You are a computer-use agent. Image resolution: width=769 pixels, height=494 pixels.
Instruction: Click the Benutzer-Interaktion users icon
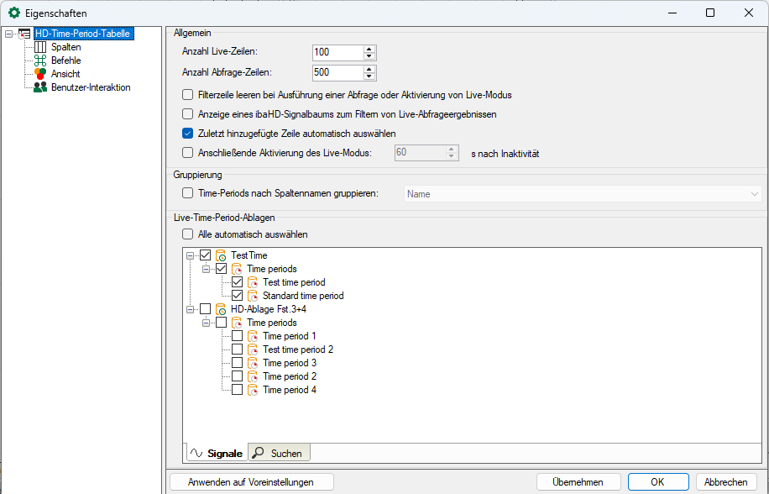pos(39,87)
